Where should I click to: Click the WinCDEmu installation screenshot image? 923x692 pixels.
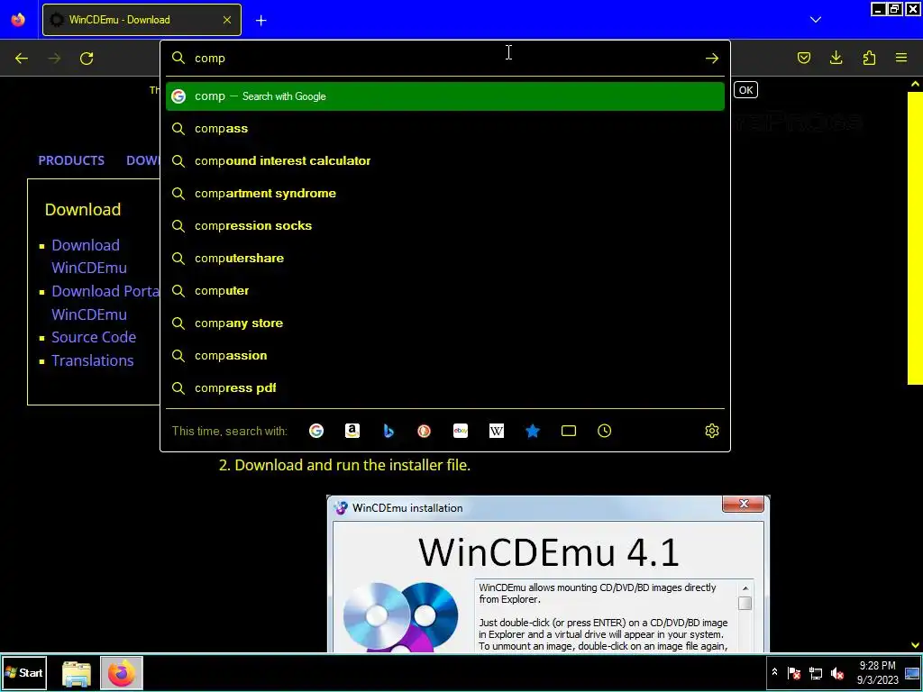point(548,574)
